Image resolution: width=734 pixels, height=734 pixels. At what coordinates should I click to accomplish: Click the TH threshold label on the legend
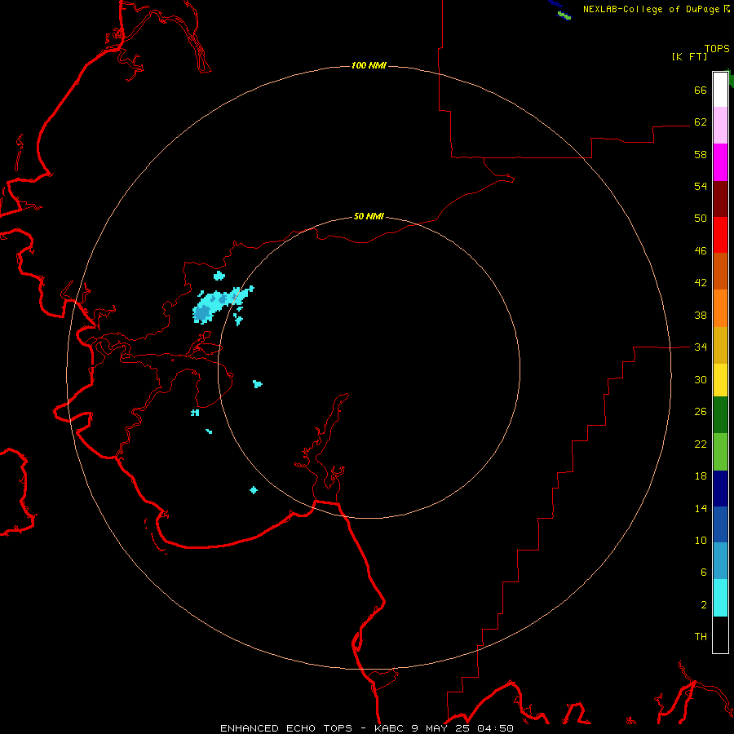[701, 636]
